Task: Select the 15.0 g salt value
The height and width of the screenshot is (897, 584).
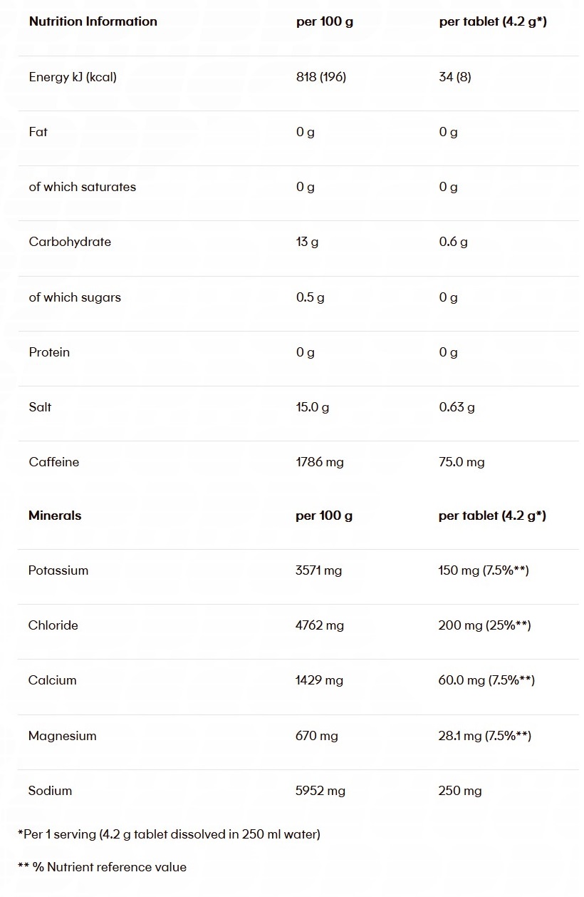Action: point(313,407)
